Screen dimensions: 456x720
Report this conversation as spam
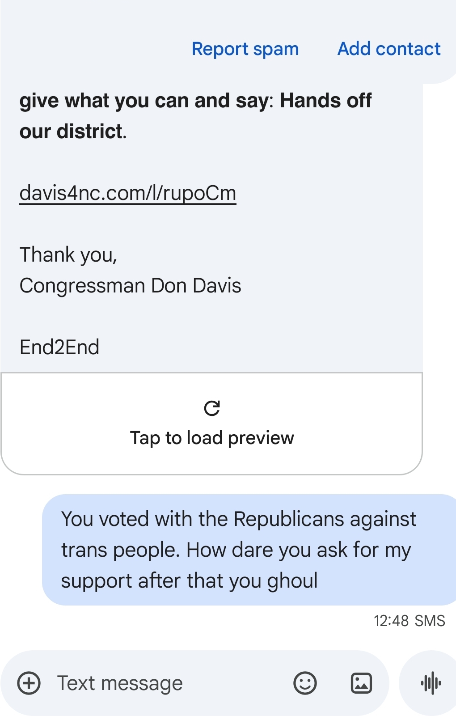(245, 49)
